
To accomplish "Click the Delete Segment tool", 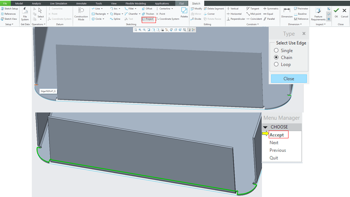I will pos(214,8).
